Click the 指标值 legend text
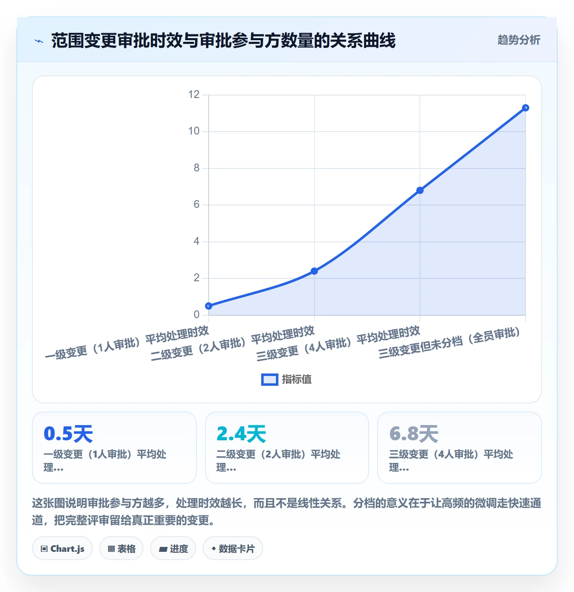574x592 pixels. point(297,380)
